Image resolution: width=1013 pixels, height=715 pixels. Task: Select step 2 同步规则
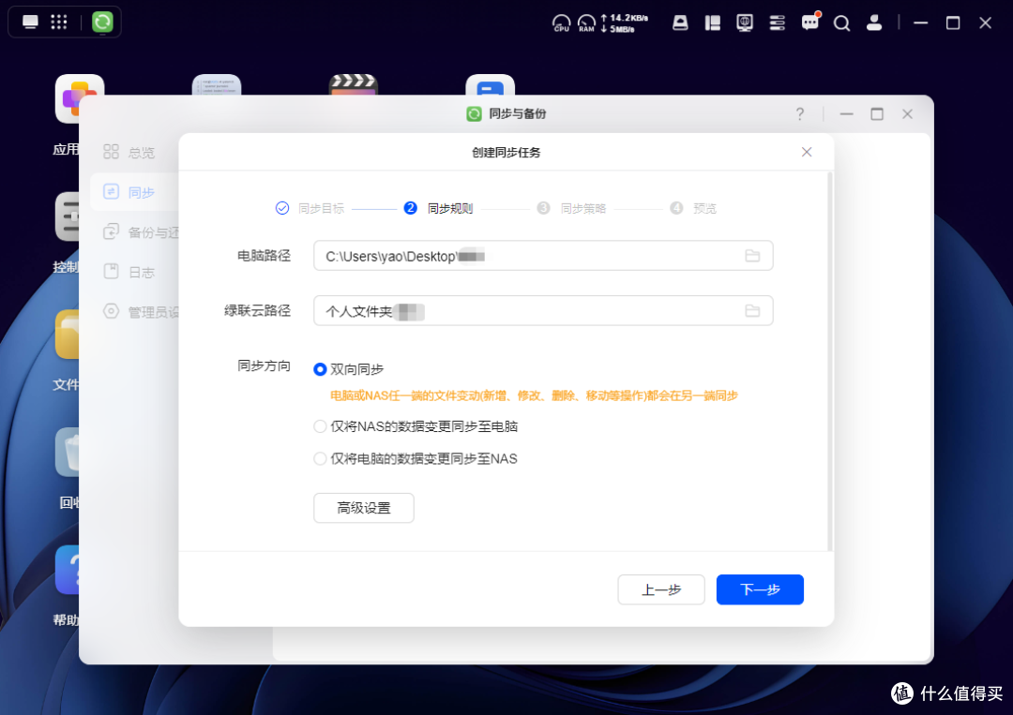pos(438,208)
